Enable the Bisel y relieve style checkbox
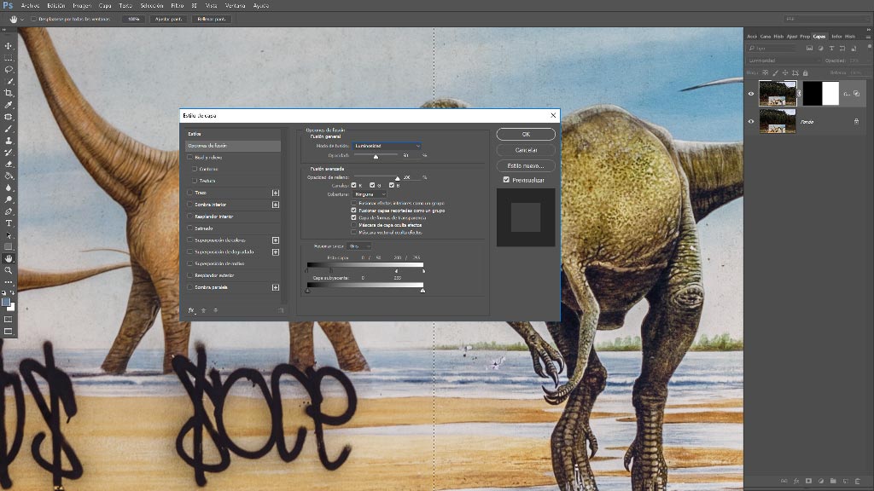Screen dimensions: 874x491 pos(189,158)
